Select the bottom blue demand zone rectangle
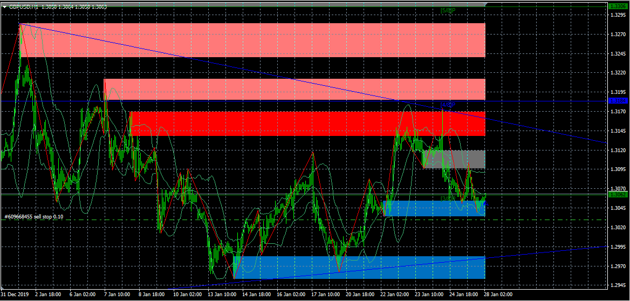 [x=359, y=268]
